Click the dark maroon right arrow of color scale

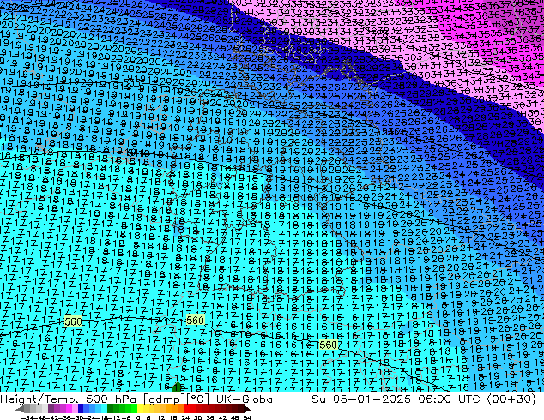(x=247, y=409)
